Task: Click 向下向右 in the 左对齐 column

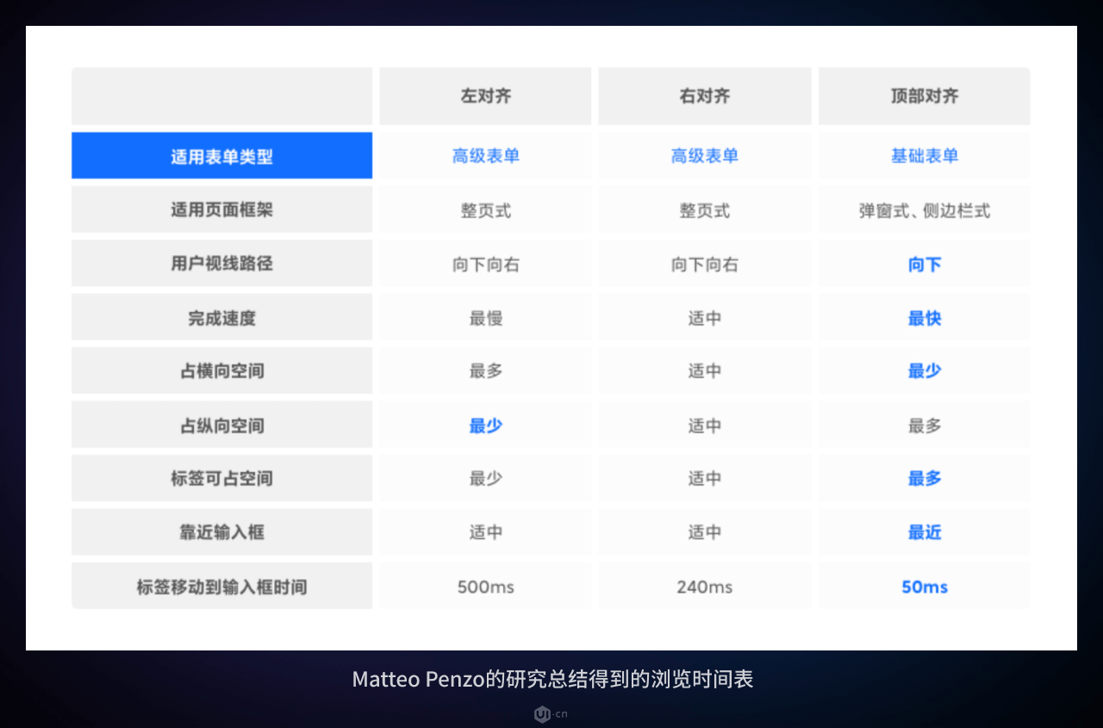Action: tap(486, 264)
